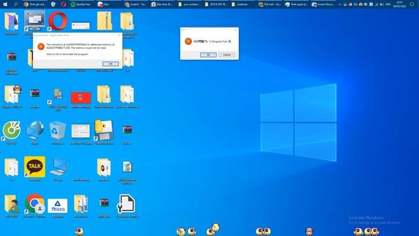Open the zipped folder with zipper
The width and height of the screenshot is (419, 236).
tap(105, 21)
